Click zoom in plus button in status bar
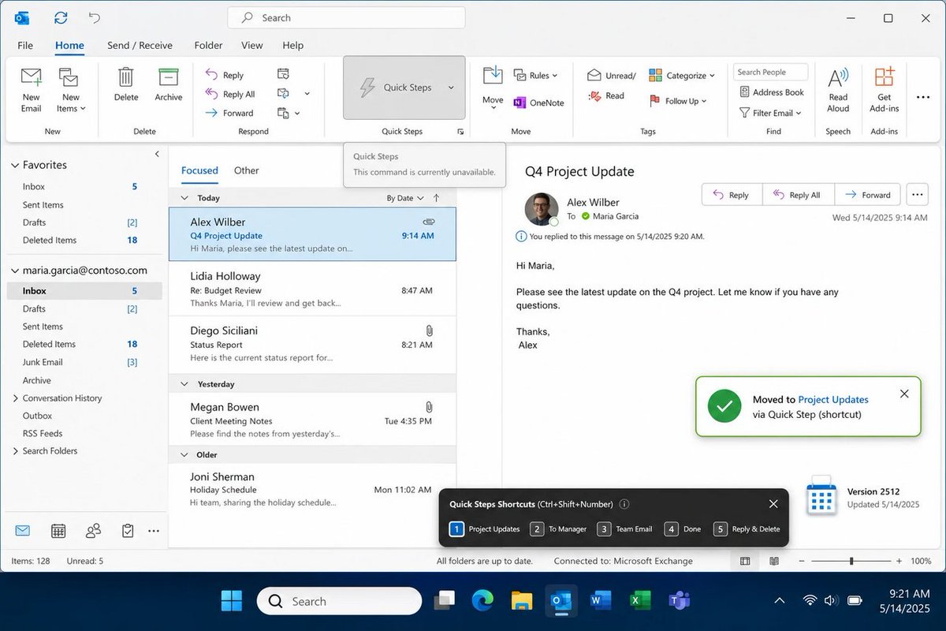946x631 pixels. (897, 561)
